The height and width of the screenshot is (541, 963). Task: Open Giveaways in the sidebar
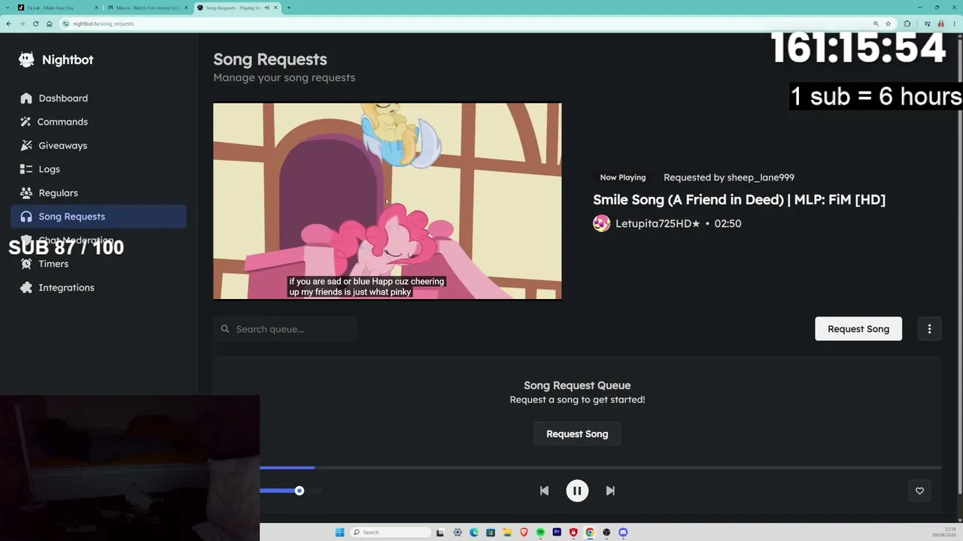[x=99, y=146]
